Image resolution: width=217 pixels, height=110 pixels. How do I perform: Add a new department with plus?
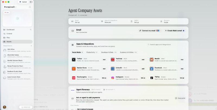(31, 46)
